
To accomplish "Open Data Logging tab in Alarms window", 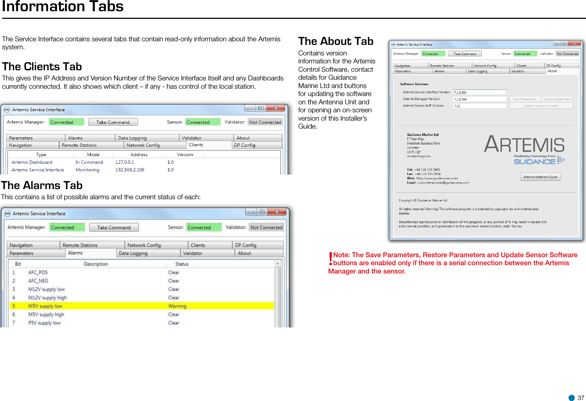I will coord(148,253).
